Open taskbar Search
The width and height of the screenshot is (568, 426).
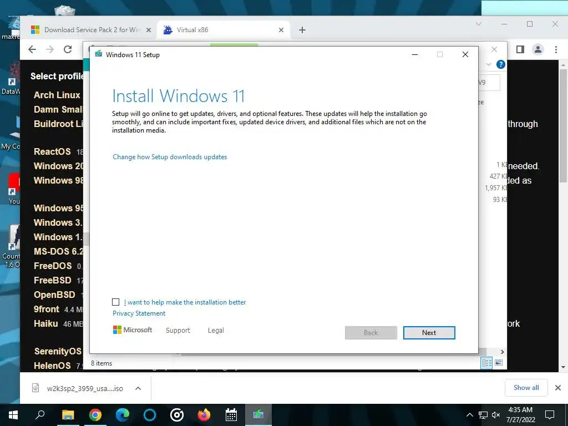40,415
